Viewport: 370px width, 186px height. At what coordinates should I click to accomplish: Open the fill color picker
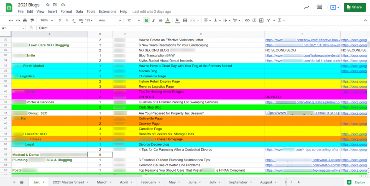pos(177,21)
